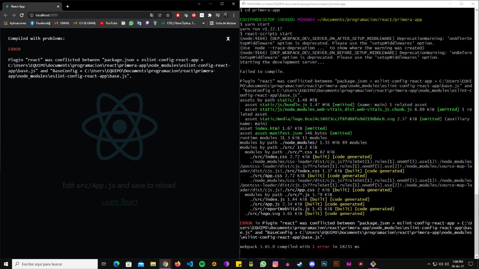Open the Chrome extensions puzzle icon
Image resolution: width=479 pixels, height=269 pixels.
(210, 15)
